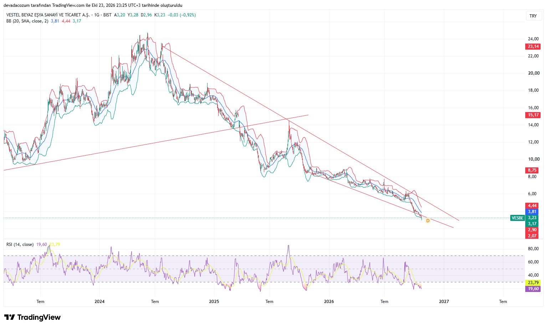547x328 pixels.
Task: Click the green 3,17 tag on price axis
Action: (x=532, y=224)
